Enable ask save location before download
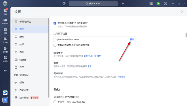 [x=55, y=45]
